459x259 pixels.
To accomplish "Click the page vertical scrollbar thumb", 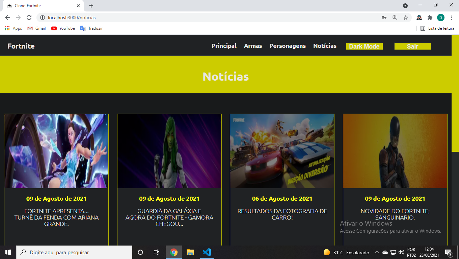I will coord(455,93).
